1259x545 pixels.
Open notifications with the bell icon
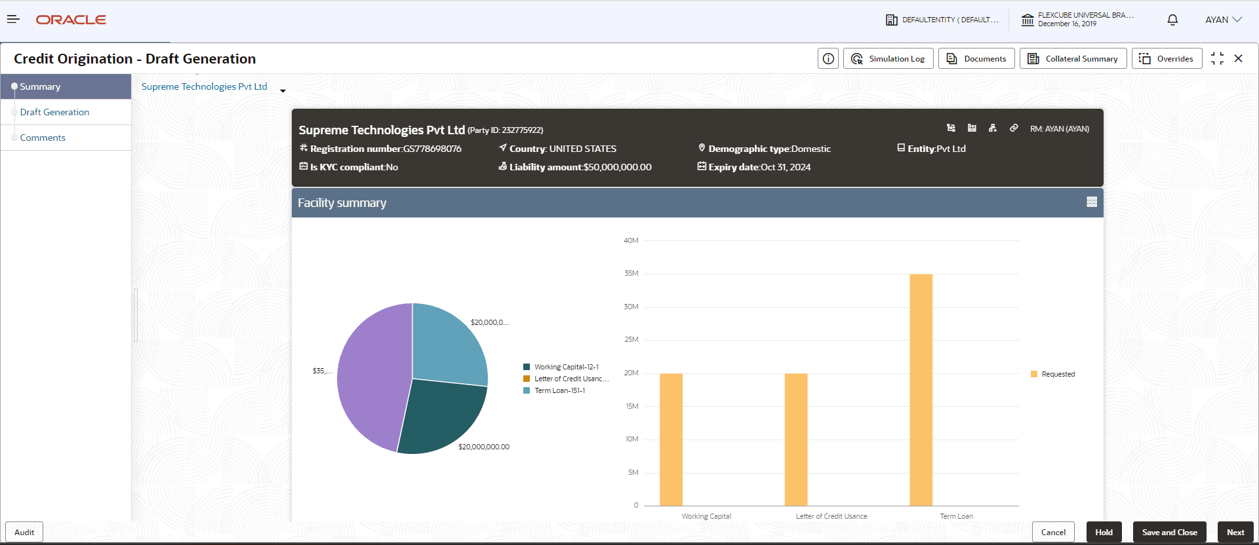(1172, 20)
